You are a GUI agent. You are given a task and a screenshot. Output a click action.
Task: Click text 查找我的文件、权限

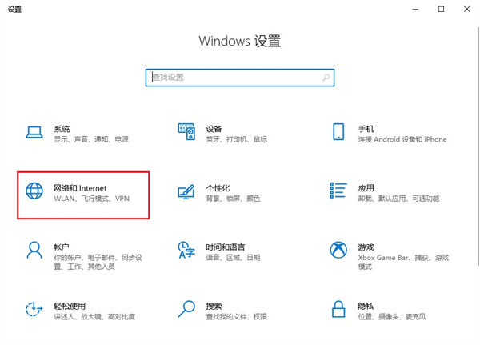pos(236,316)
